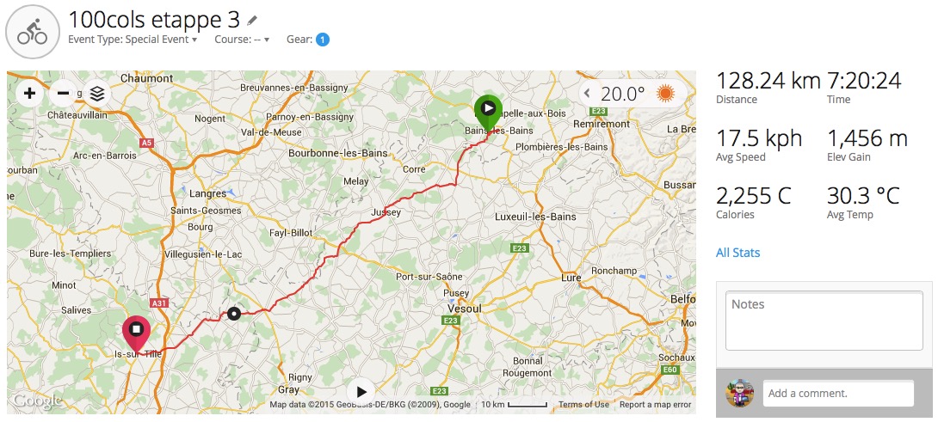Focus the Add a comment field
The width and height of the screenshot is (938, 422).
pyautogui.click(x=838, y=394)
